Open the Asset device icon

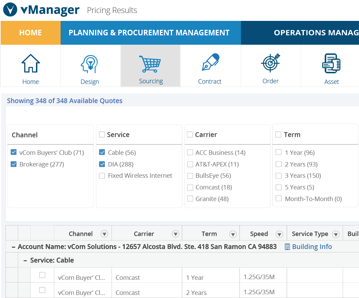click(x=331, y=63)
